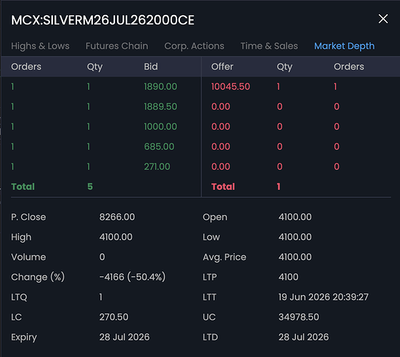The width and height of the screenshot is (400, 357).
Task: Click the LTQ label
Action: point(19,297)
